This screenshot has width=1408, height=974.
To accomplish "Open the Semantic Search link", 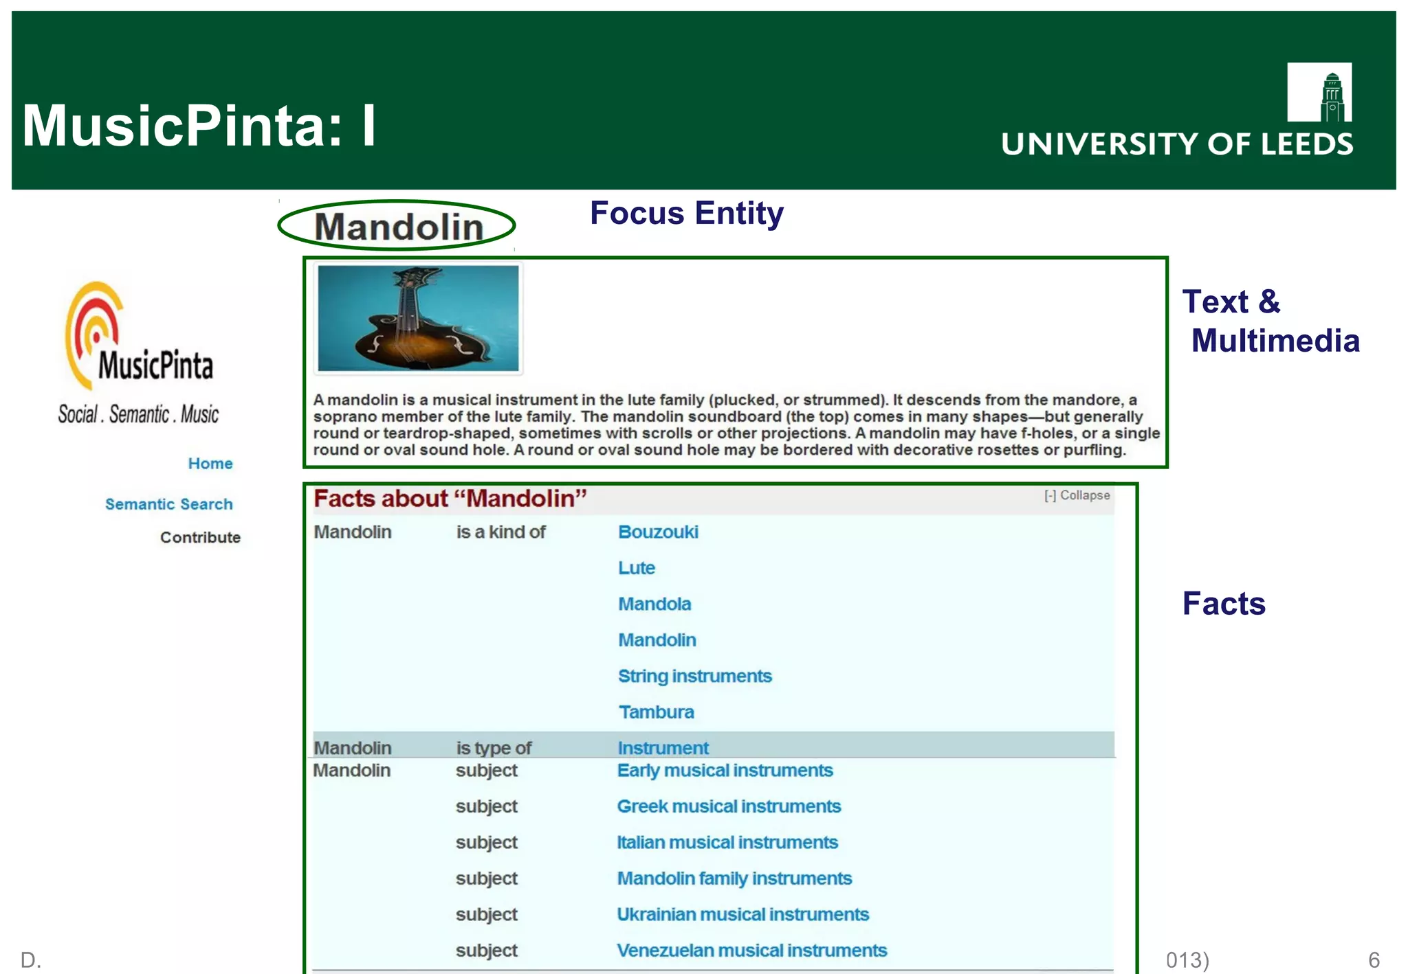I will tap(168, 504).
